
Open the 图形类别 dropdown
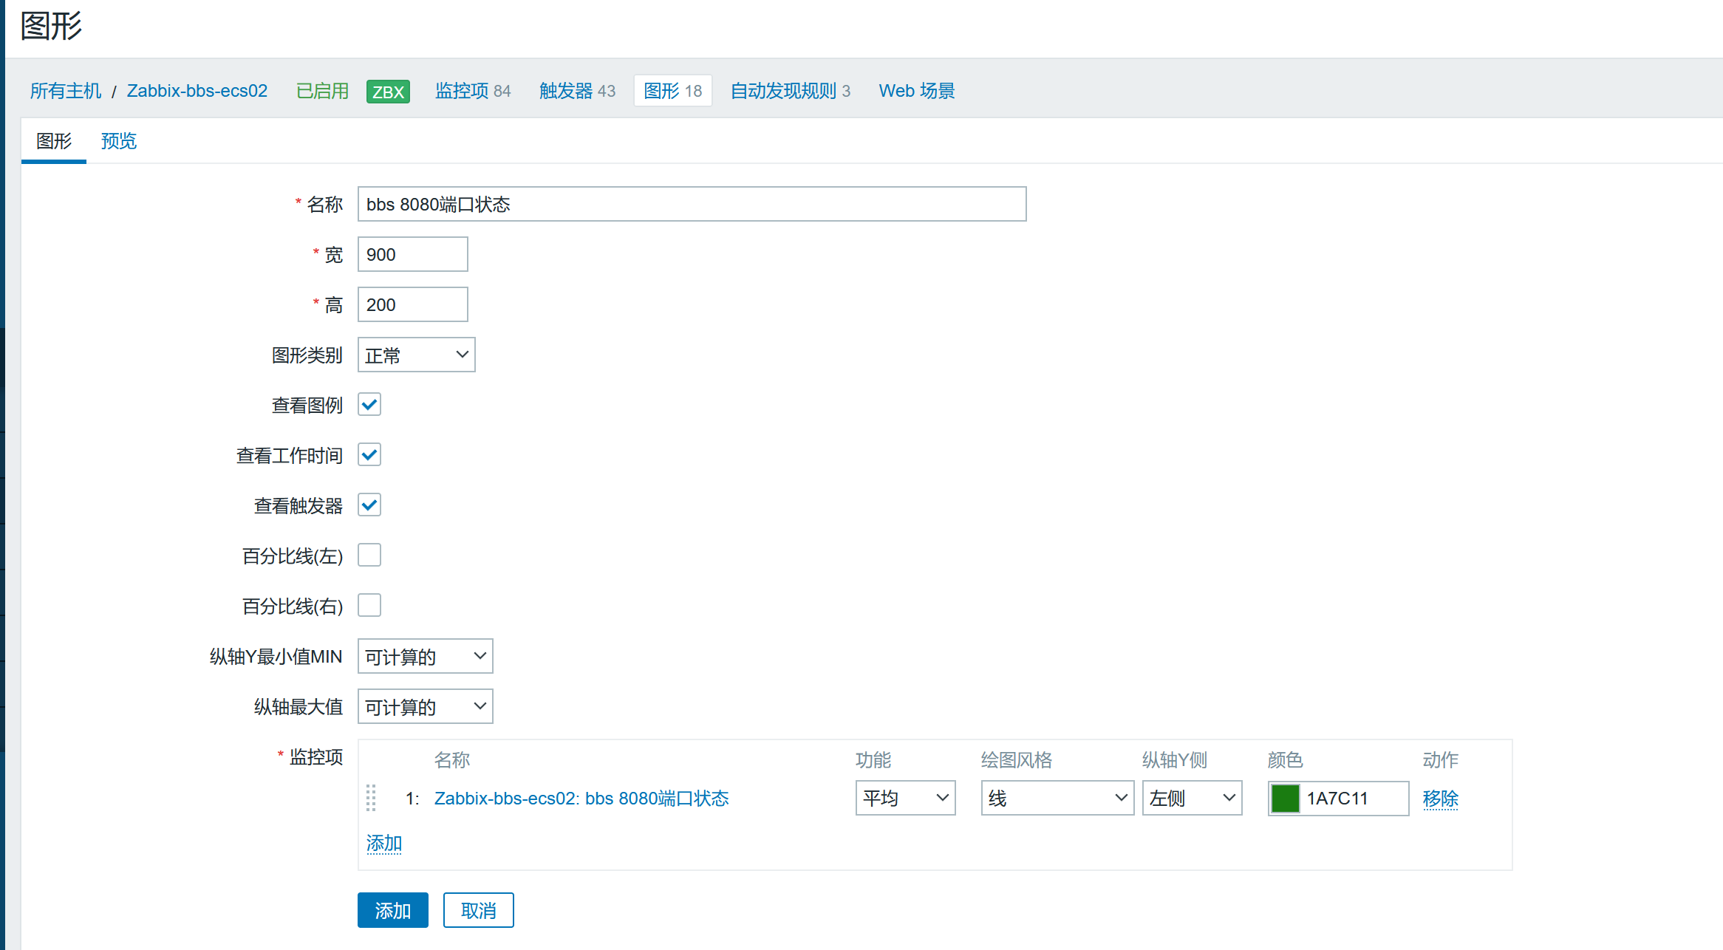(416, 355)
